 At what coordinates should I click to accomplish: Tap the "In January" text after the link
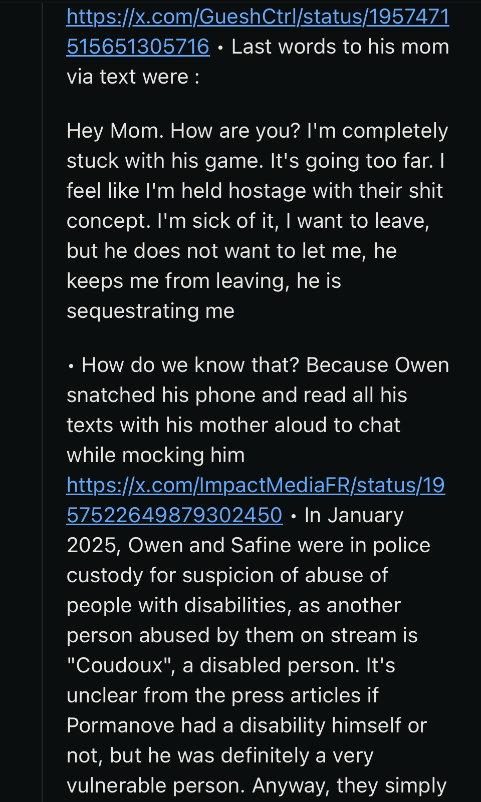coord(354,515)
